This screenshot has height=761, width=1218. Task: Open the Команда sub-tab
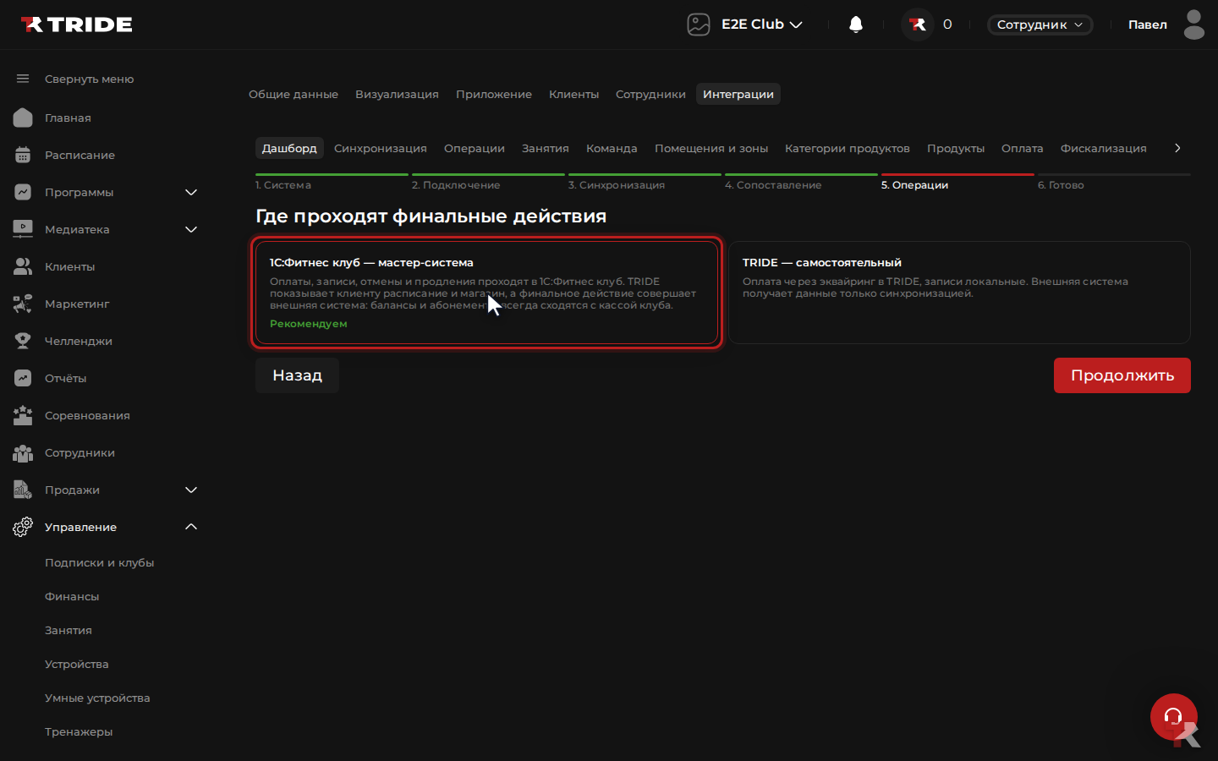point(612,148)
